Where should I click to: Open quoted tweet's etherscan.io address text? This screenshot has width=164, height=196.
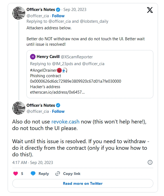point(57,93)
